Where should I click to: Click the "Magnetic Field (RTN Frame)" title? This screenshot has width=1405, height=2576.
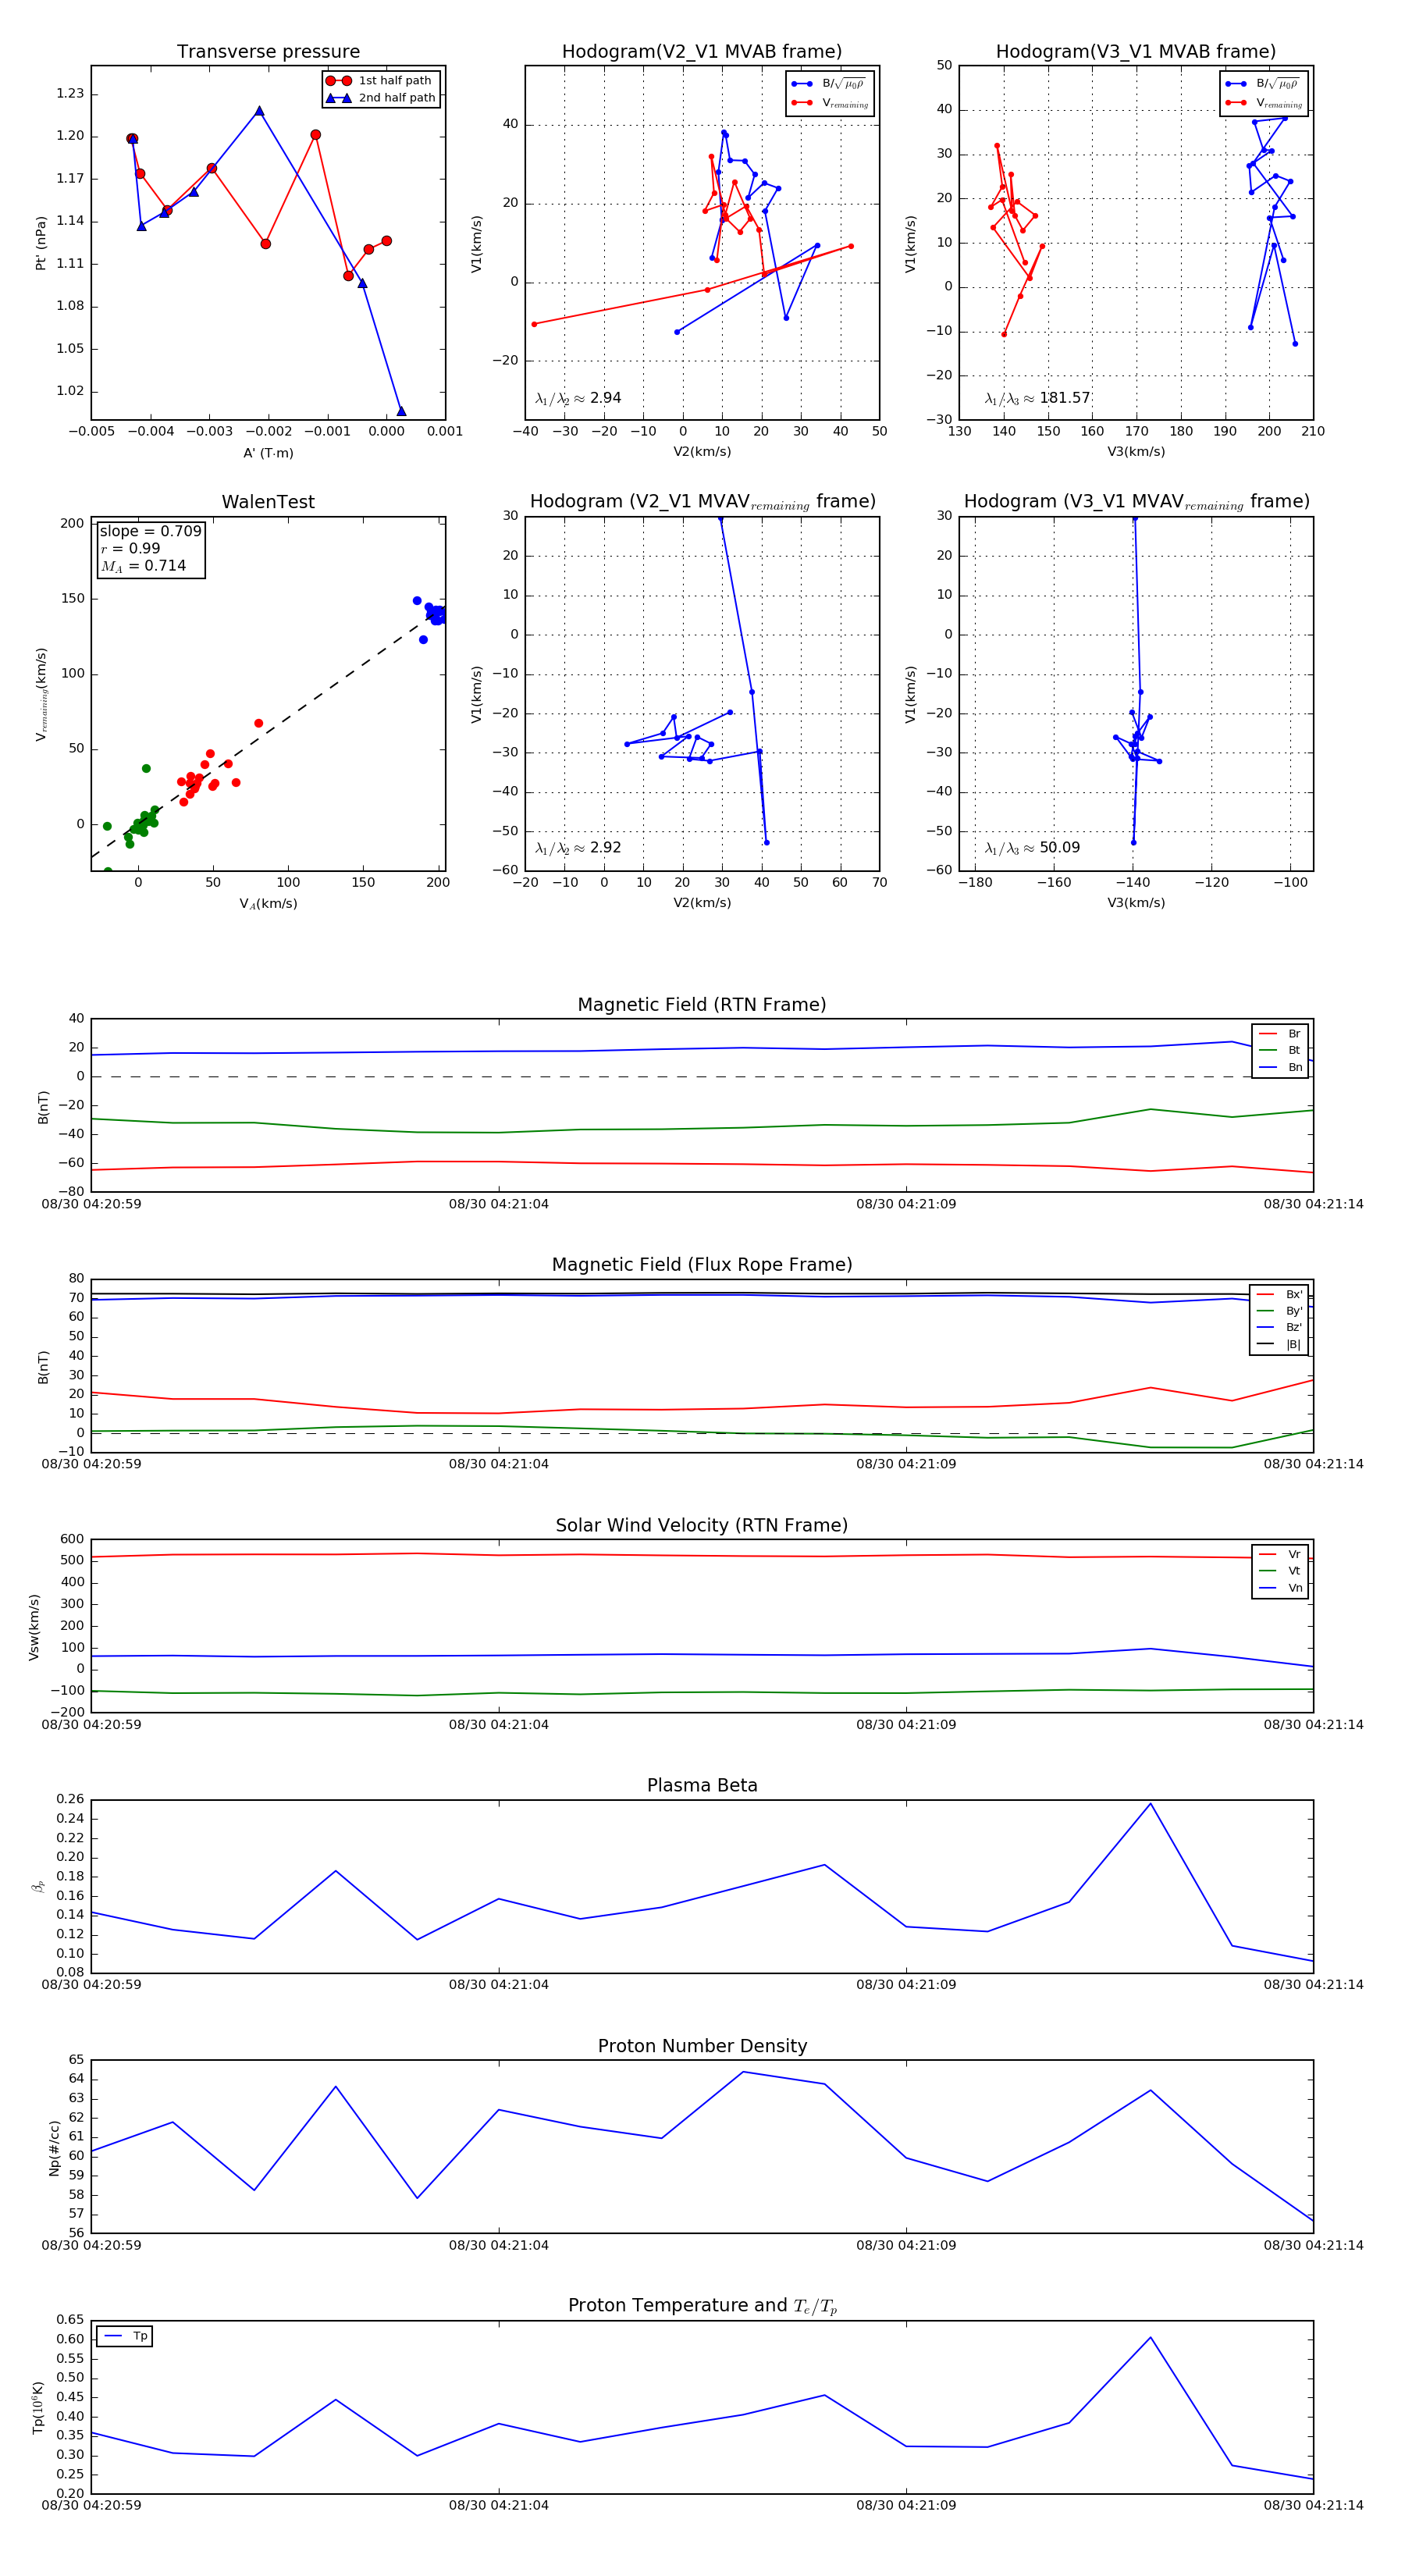702,1005
